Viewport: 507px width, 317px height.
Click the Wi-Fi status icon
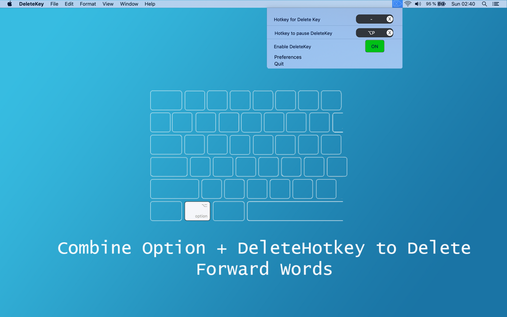[408, 4]
